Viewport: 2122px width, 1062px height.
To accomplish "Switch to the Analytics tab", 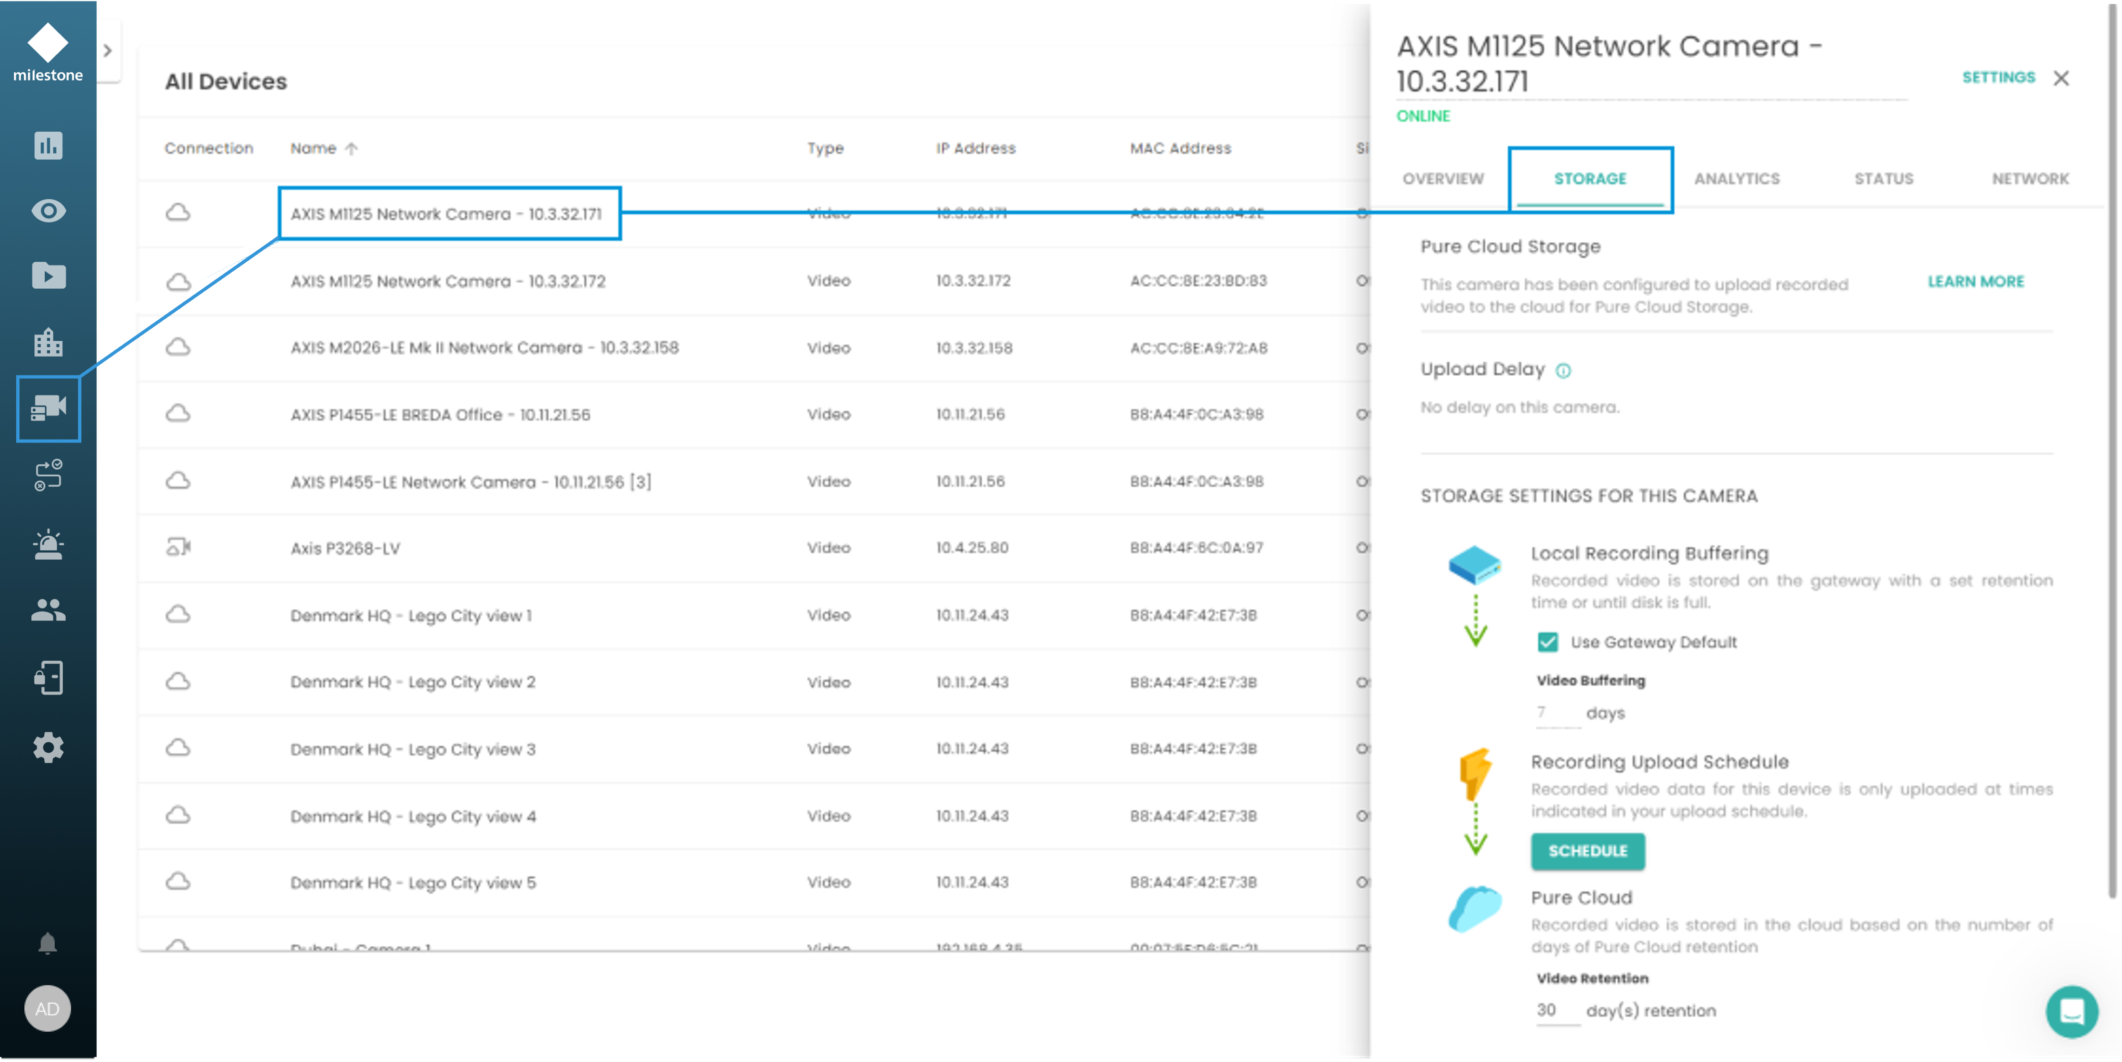I will click(x=1737, y=179).
